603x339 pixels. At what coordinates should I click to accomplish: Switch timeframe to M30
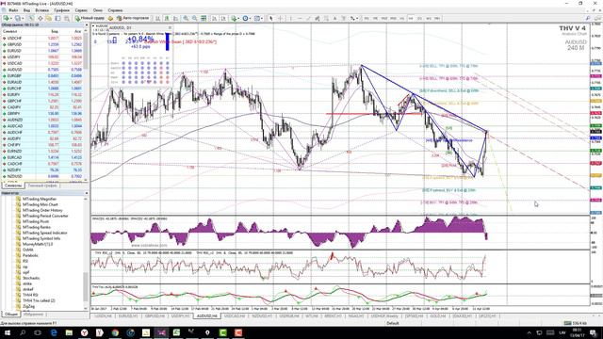click(x=393, y=18)
